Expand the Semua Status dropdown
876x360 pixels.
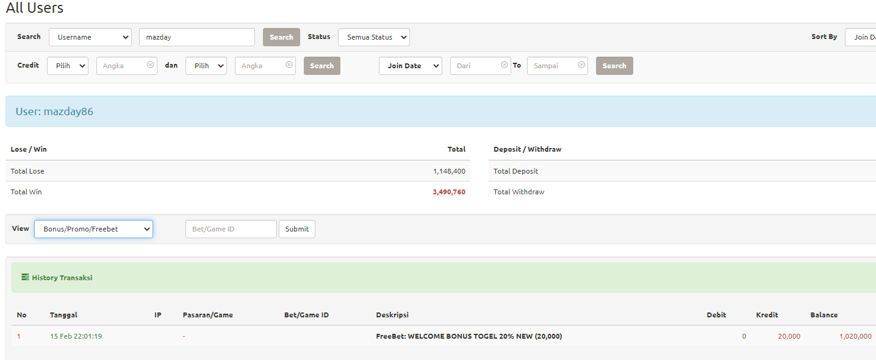pyautogui.click(x=373, y=37)
